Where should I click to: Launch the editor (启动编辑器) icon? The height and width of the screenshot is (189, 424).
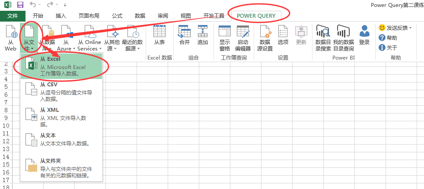pos(243,38)
